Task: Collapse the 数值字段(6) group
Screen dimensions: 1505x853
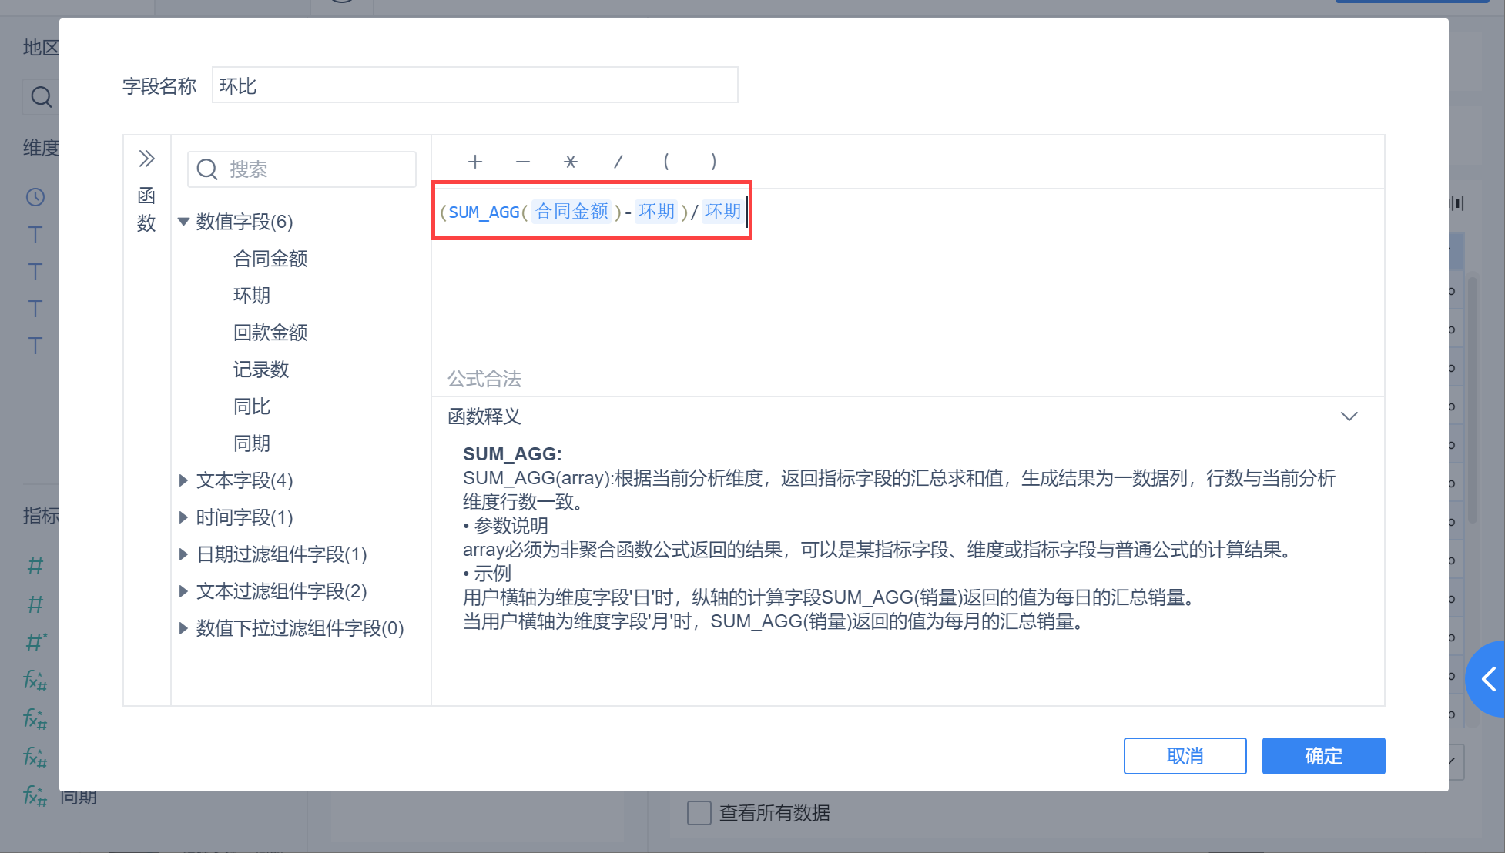Action: (183, 222)
